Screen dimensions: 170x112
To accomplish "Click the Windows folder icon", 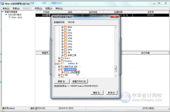I will pos(62,61).
